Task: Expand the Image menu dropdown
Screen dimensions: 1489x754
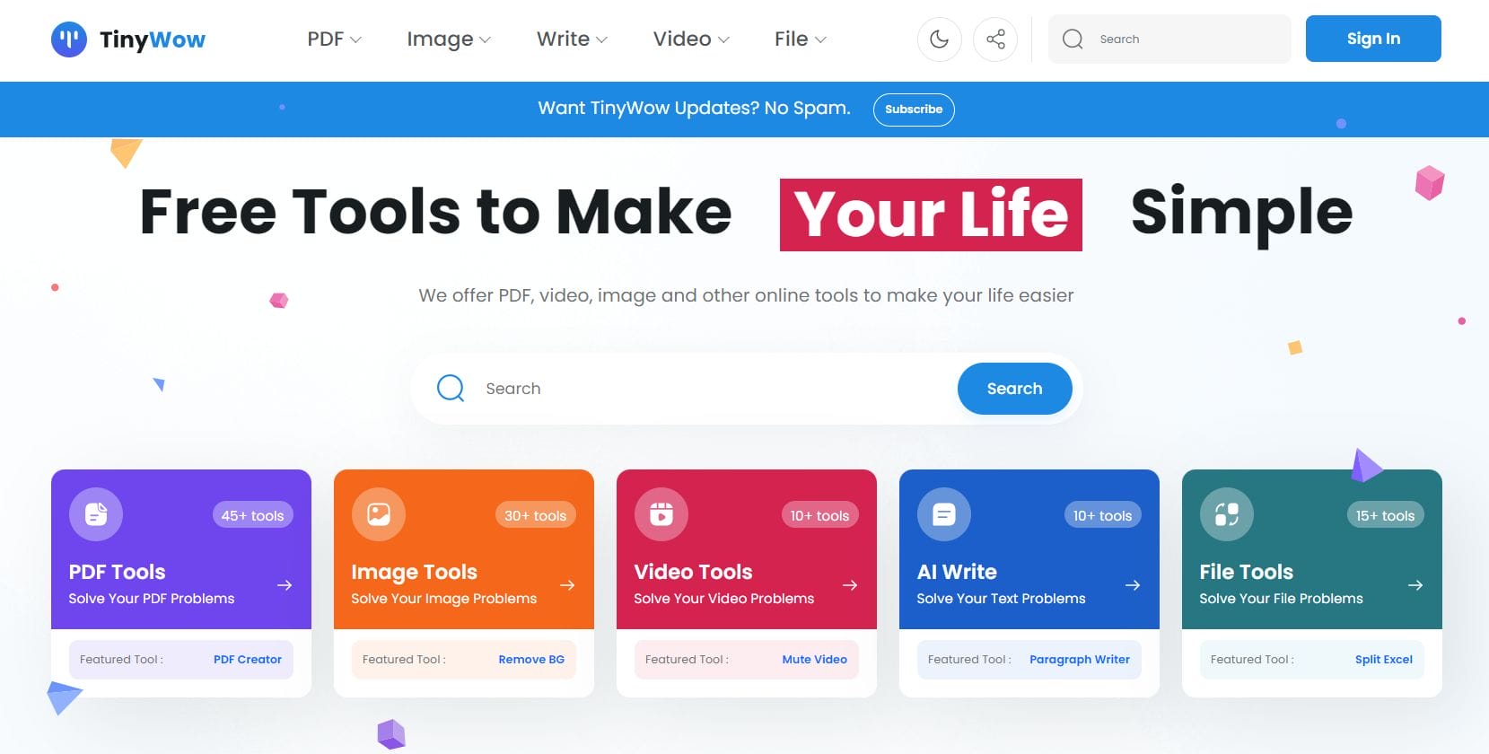Action: pos(449,39)
